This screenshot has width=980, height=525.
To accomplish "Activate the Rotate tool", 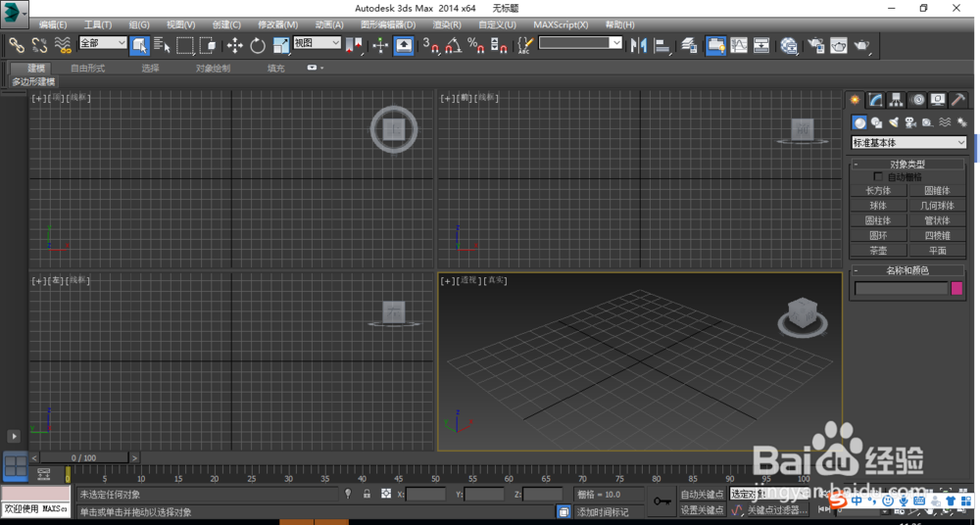I will tap(258, 45).
